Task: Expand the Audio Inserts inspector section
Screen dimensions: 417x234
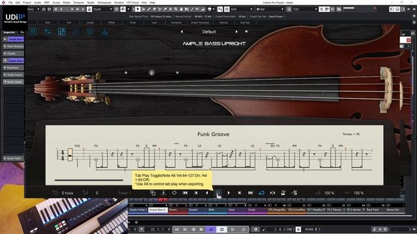Action: click(x=13, y=75)
